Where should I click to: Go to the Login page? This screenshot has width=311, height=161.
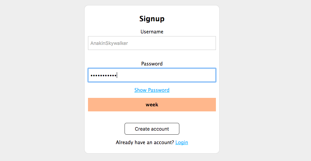point(182,142)
